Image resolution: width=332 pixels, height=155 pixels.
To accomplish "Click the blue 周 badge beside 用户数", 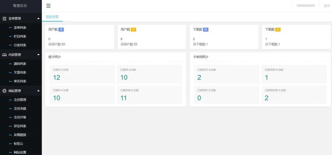I will point(61,30).
